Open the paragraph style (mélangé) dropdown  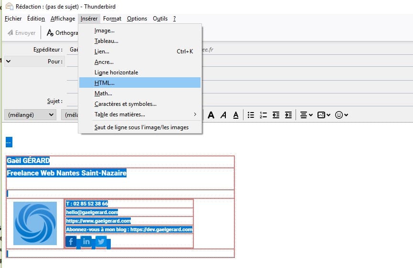coord(31,115)
